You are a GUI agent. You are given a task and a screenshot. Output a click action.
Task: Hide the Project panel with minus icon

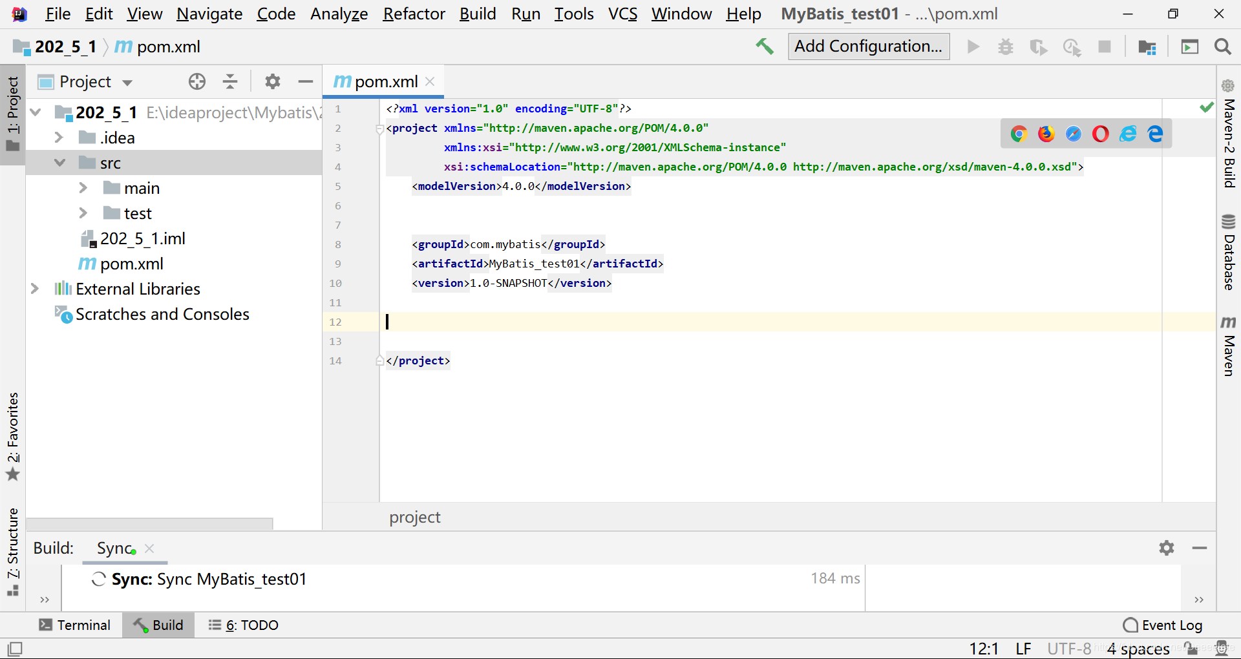coord(306,81)
